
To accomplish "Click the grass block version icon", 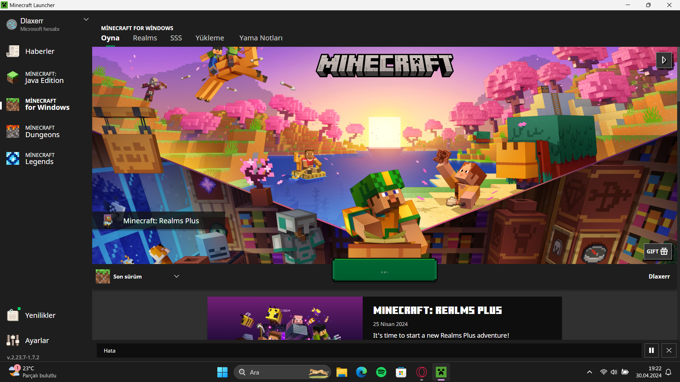I will click(x=103, y=276).
